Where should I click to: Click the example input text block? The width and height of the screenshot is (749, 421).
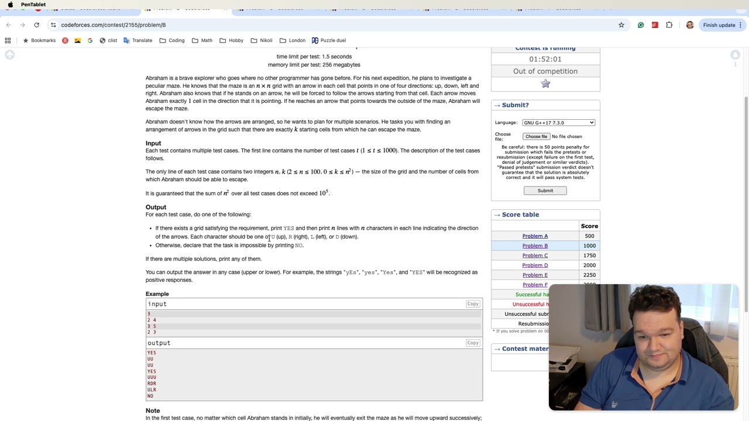click(x=314, y=323)
